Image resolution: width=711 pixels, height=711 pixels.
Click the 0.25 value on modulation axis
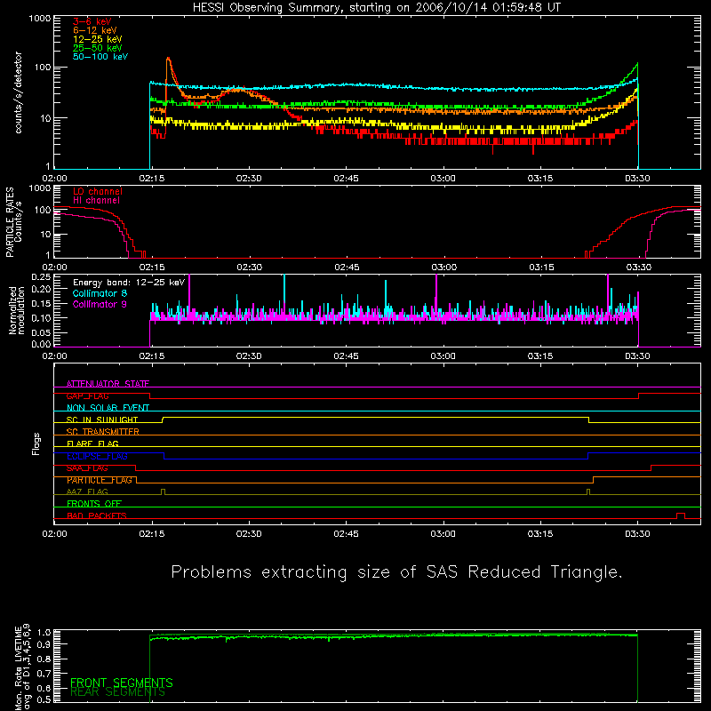41,277
